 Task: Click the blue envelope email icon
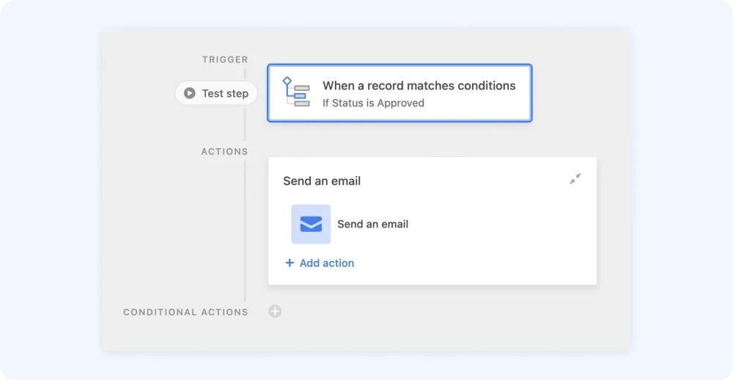311,224
